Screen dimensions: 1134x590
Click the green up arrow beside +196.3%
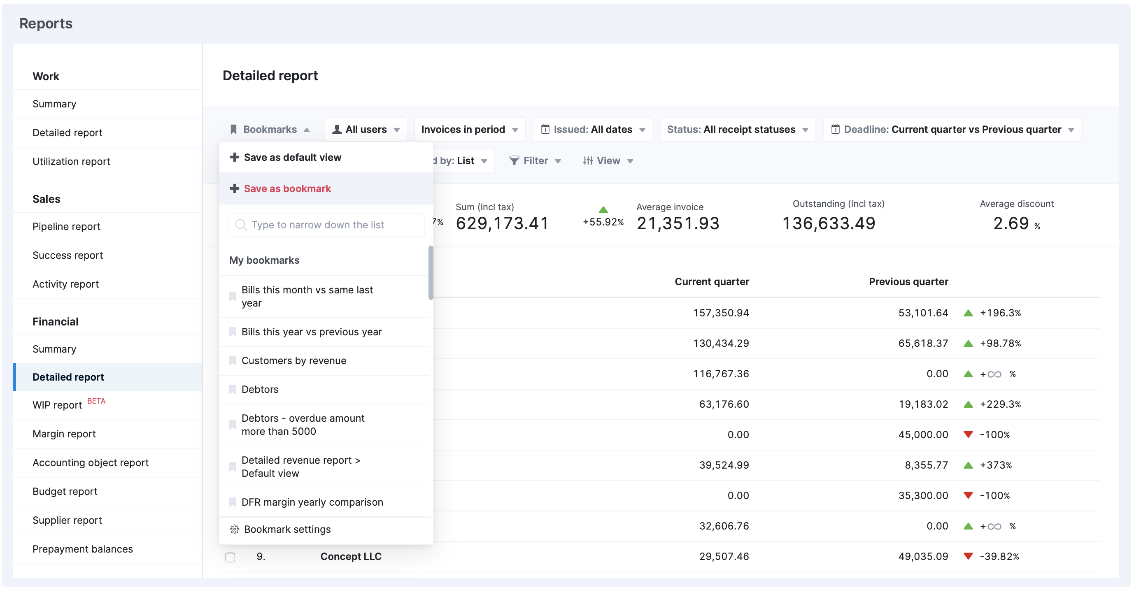(968, 313)
